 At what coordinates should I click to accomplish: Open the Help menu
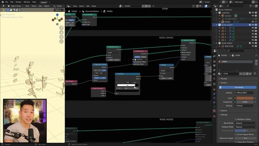click(x=34, y=2)
